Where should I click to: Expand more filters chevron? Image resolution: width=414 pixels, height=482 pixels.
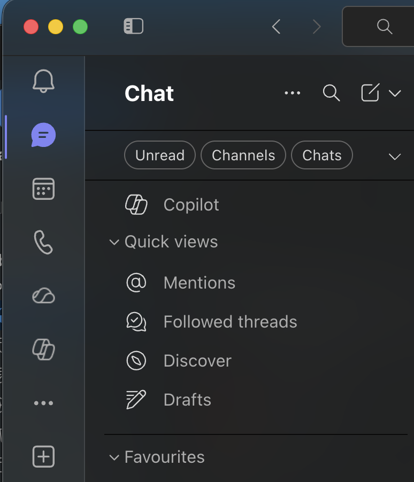395,157
